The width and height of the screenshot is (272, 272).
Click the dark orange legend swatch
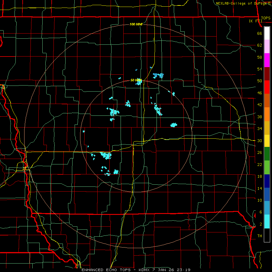tap(267, 101)
